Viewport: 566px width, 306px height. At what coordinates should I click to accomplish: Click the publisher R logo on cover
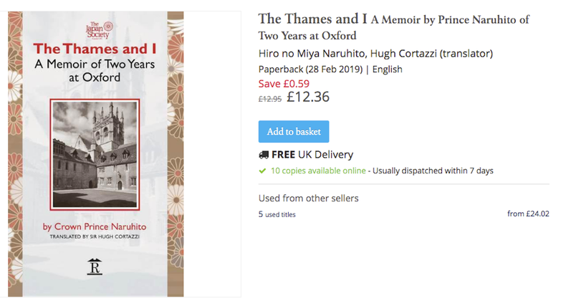click(95, 266)
